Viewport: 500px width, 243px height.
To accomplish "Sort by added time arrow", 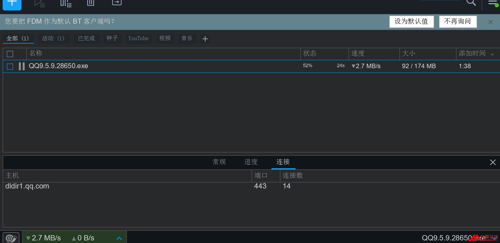I will (x=492, y=55).
